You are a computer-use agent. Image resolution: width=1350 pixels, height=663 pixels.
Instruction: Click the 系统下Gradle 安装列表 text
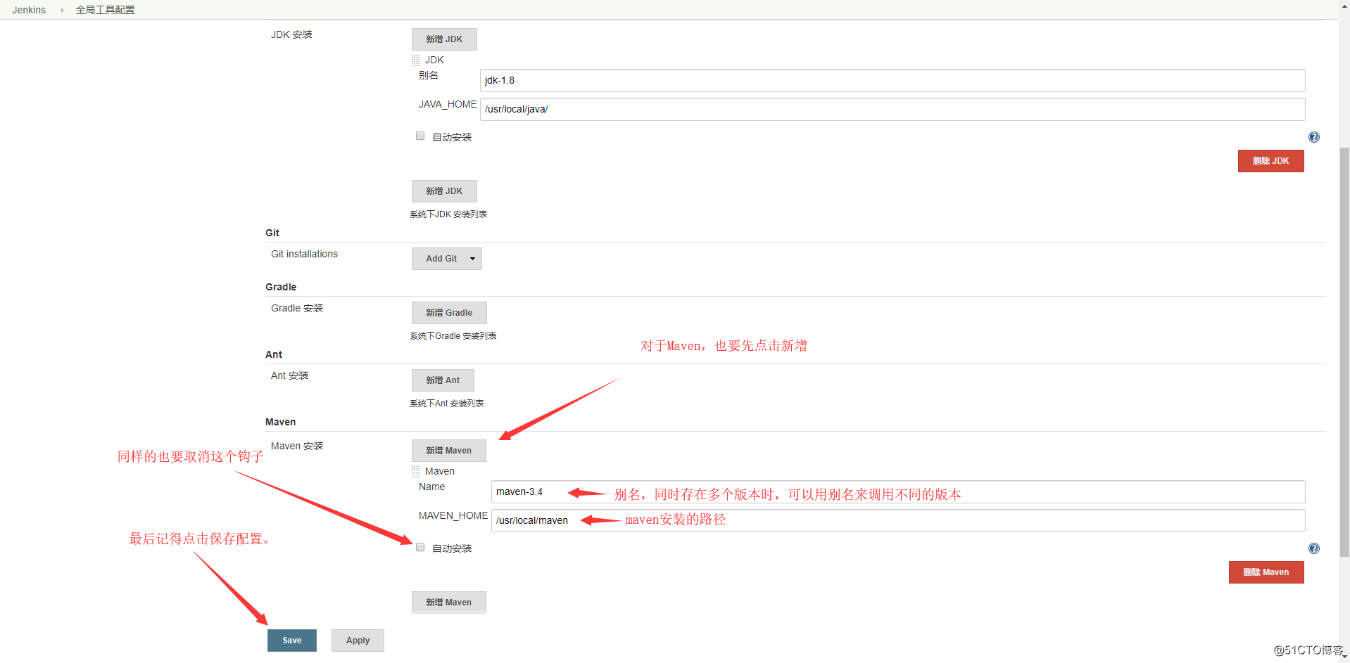pos(453,336)
